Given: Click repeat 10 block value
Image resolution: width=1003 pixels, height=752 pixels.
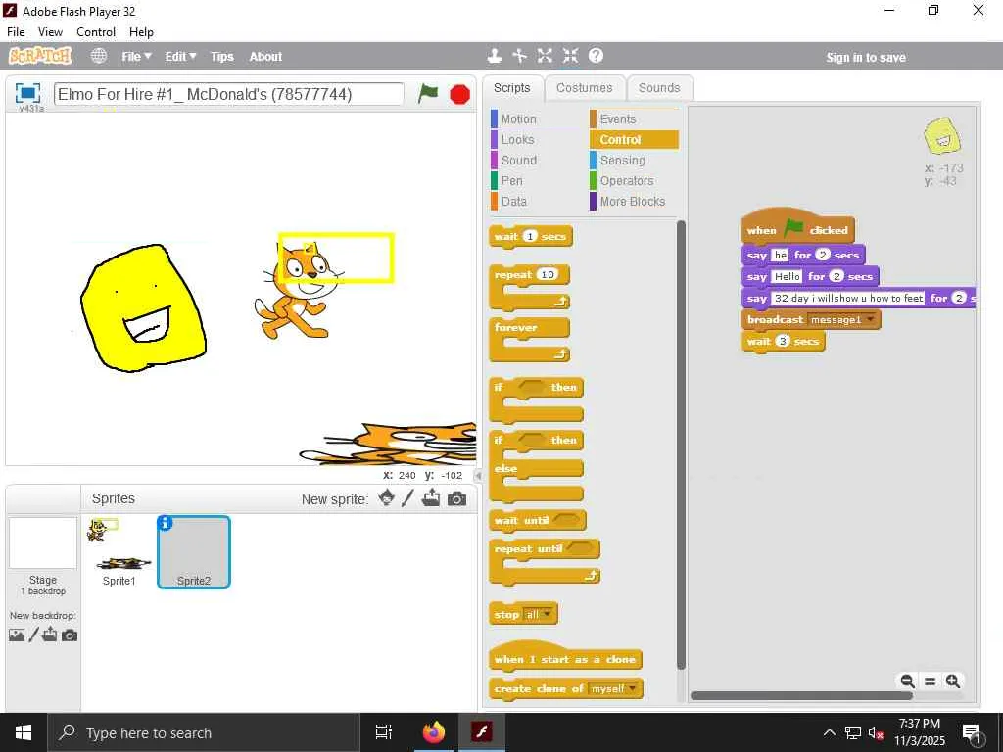Looking at the screenshot, I should pos(547,274).
